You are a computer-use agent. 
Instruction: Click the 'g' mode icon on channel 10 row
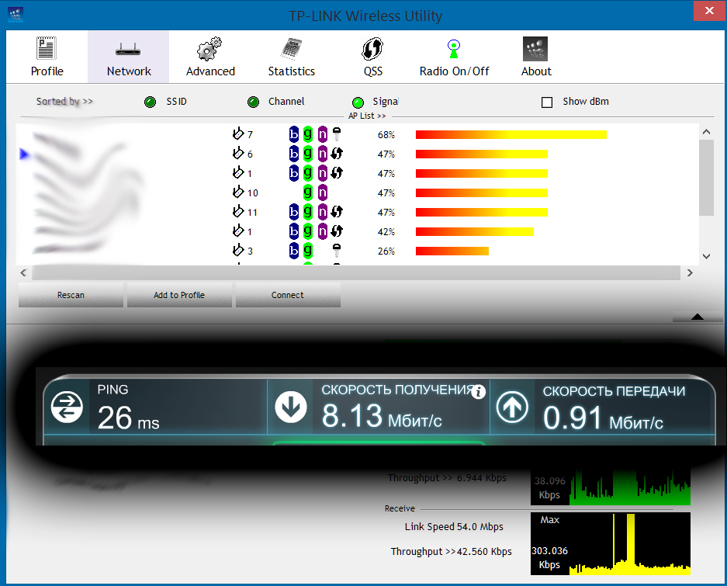click(x=308, y=192)
